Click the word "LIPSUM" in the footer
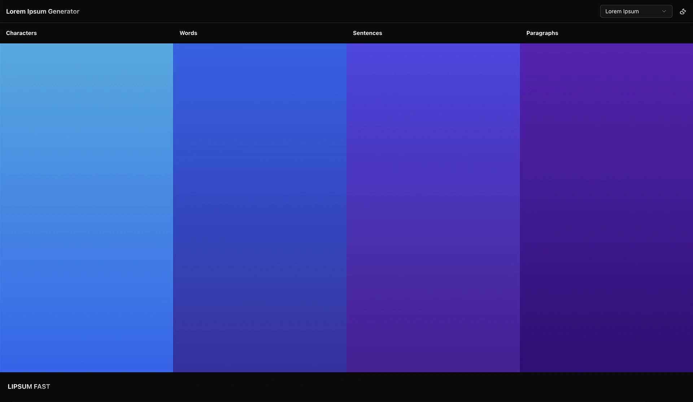Viewport: 693px width, 402px height. pyautogui.click(x=20, y=386)
